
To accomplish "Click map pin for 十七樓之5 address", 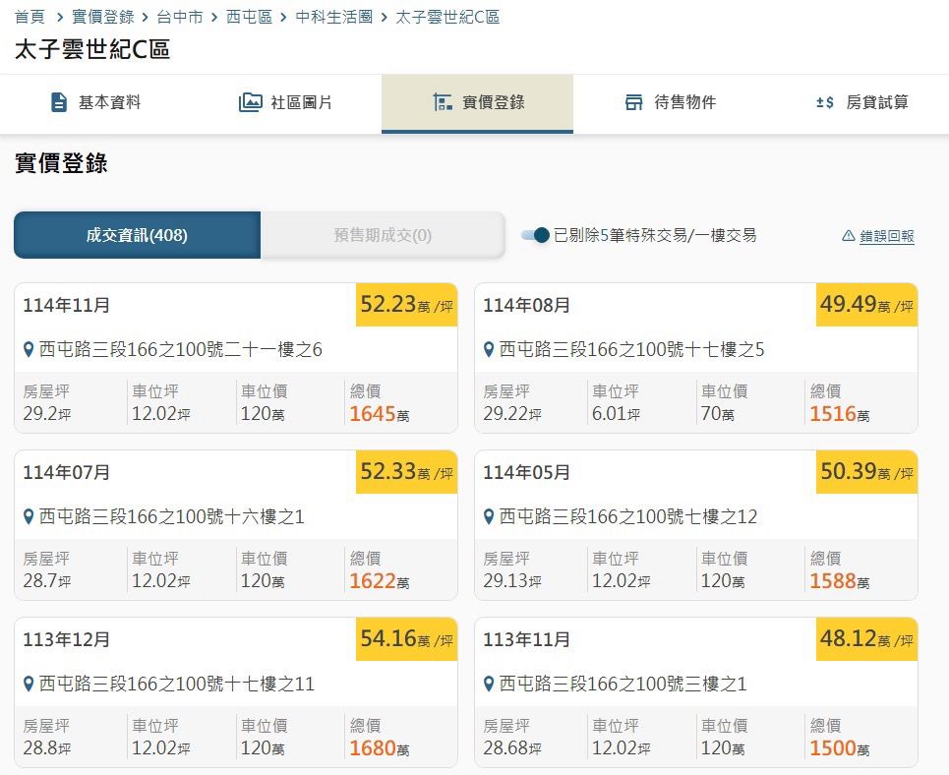I will point(489,350).
